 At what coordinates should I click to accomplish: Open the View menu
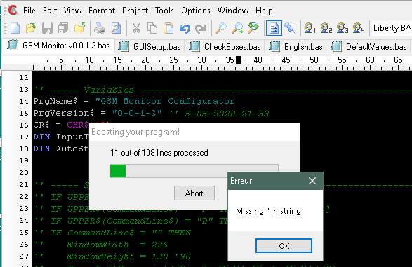tap(72, 11)
